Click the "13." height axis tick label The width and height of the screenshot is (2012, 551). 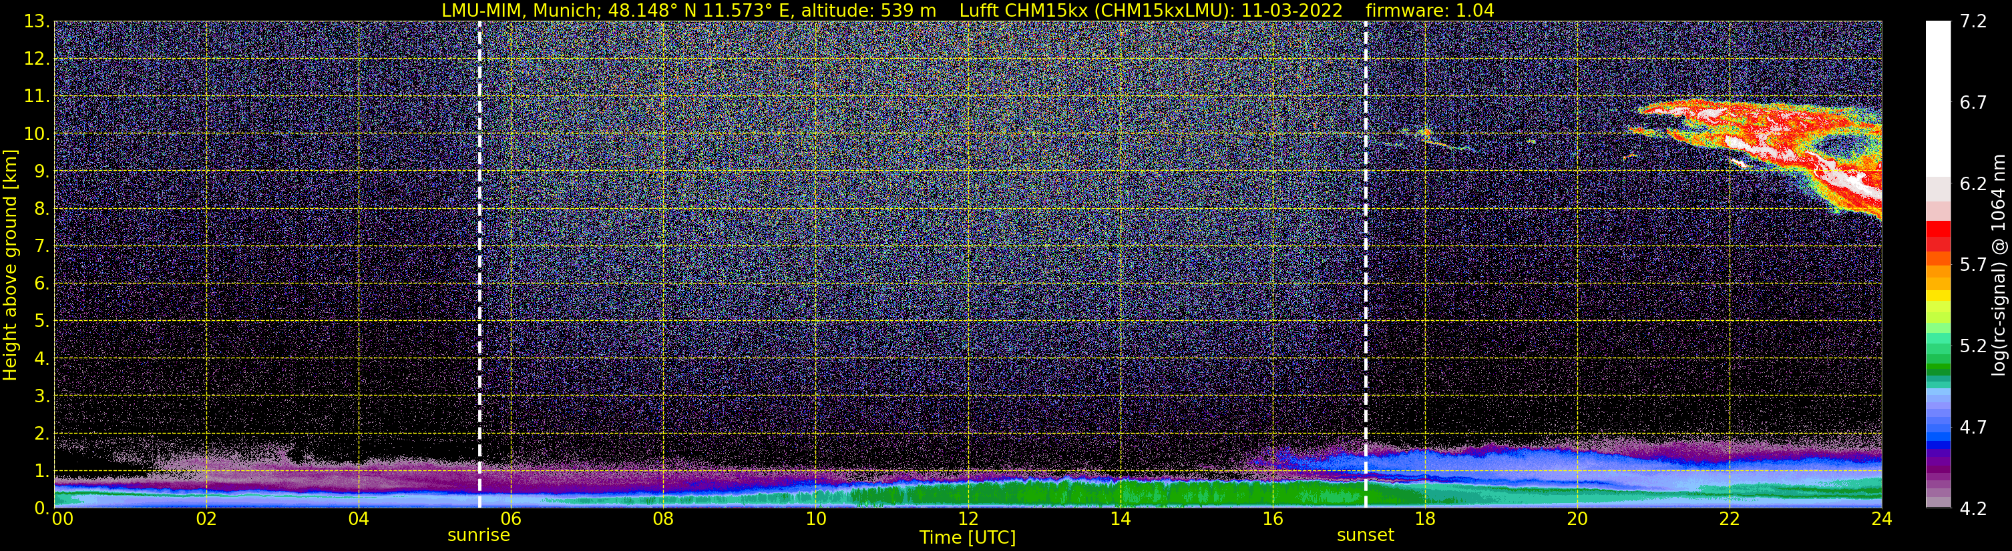click(x=37, y=22)
